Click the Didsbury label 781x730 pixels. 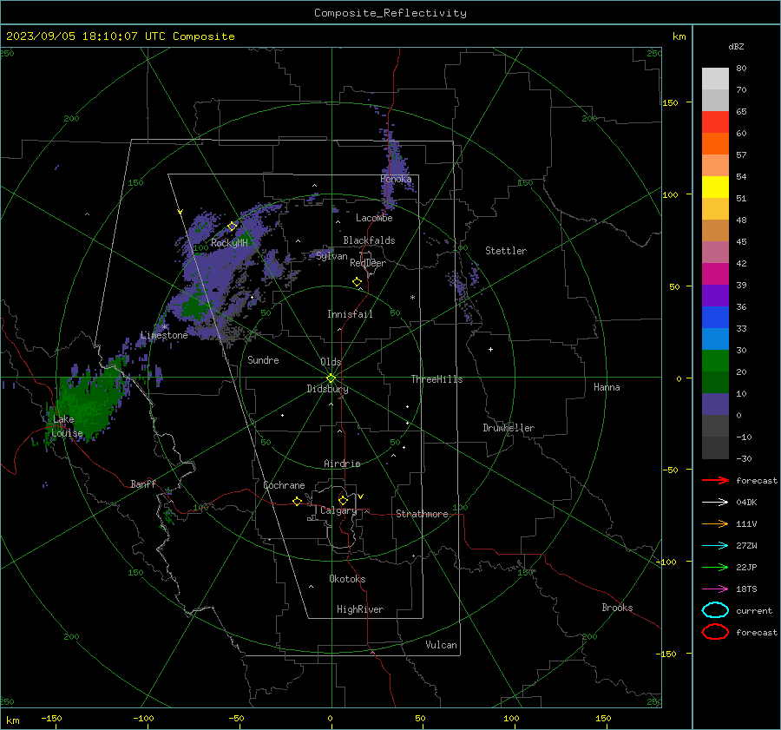[x=327, y=389]
